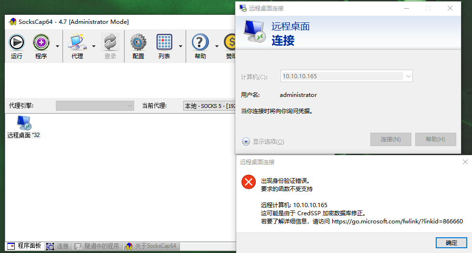Minimize the Remote Desktop Connection window
472x253 pixels.
point(407,8)
